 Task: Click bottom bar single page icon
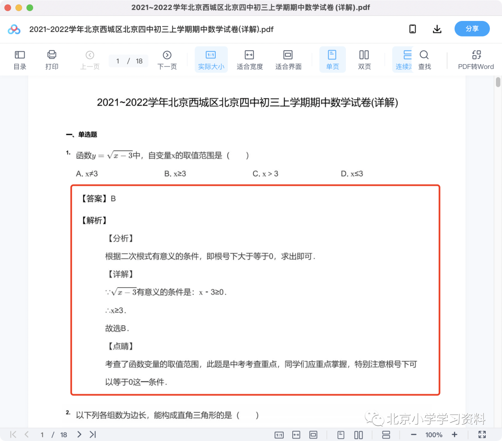341,434
